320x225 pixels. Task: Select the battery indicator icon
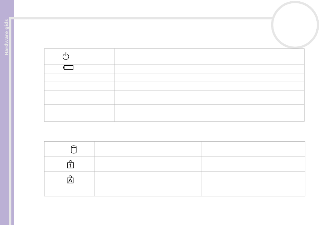pos(68,68)
